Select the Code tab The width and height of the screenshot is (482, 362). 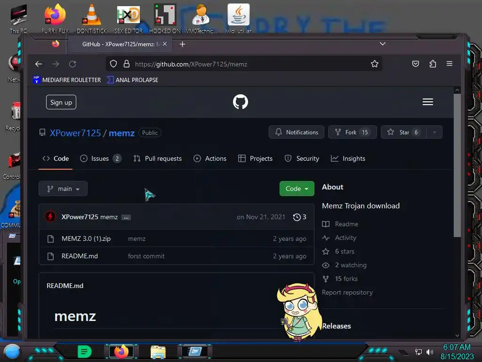(56, 158)
